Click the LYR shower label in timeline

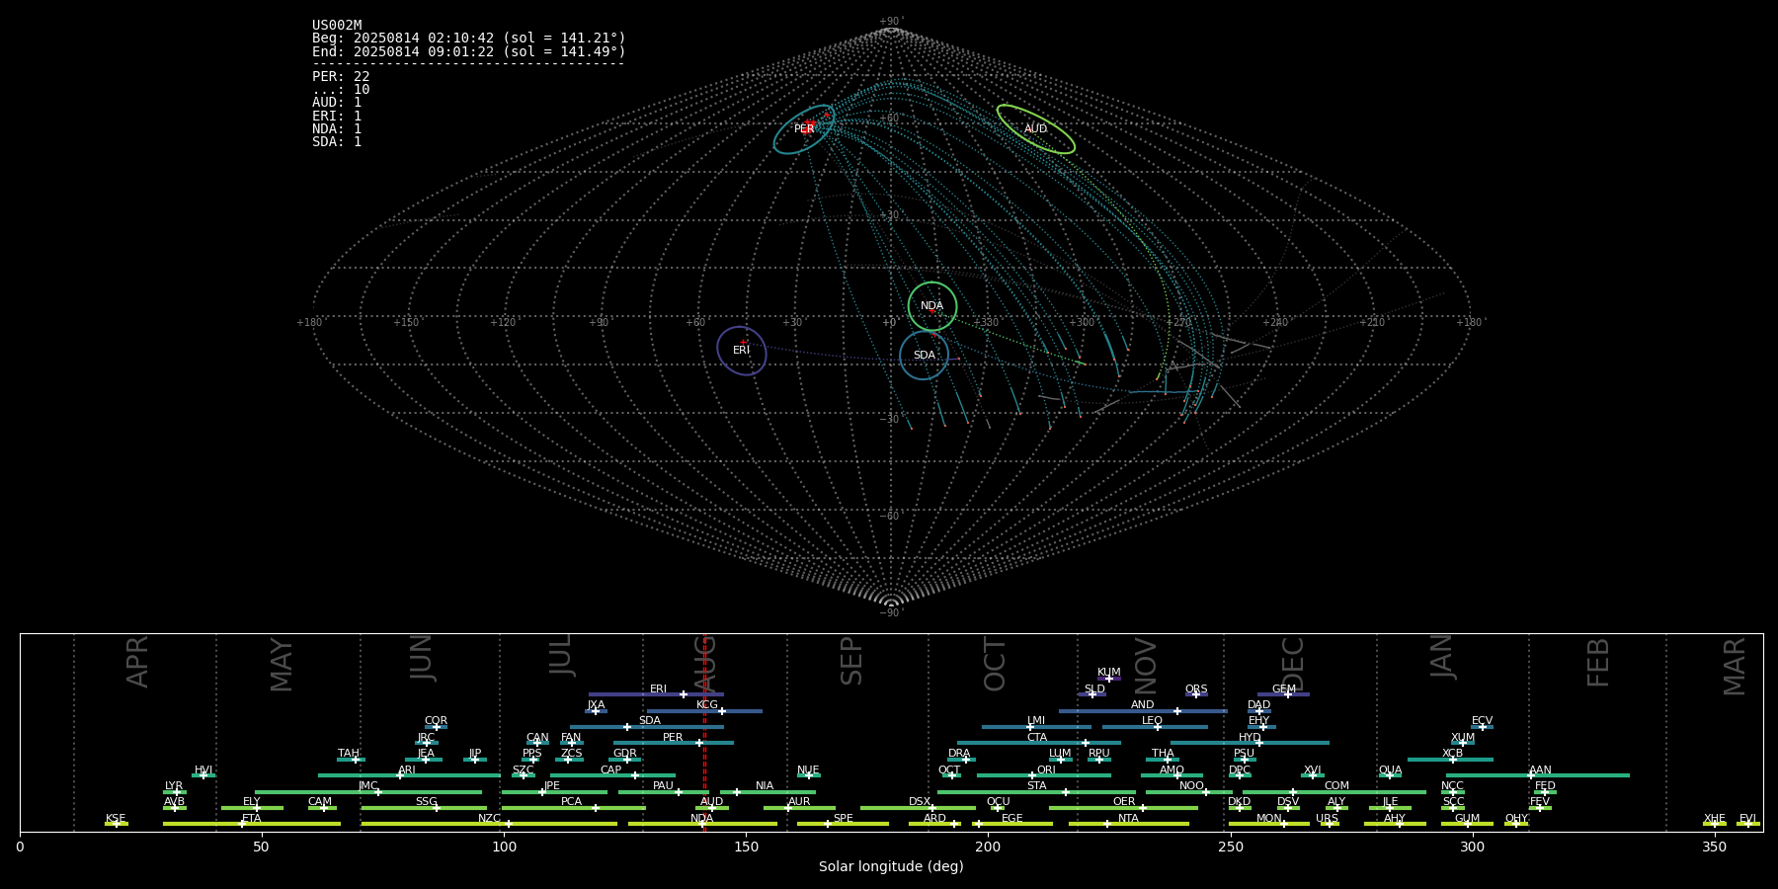[x=174, y=786]
